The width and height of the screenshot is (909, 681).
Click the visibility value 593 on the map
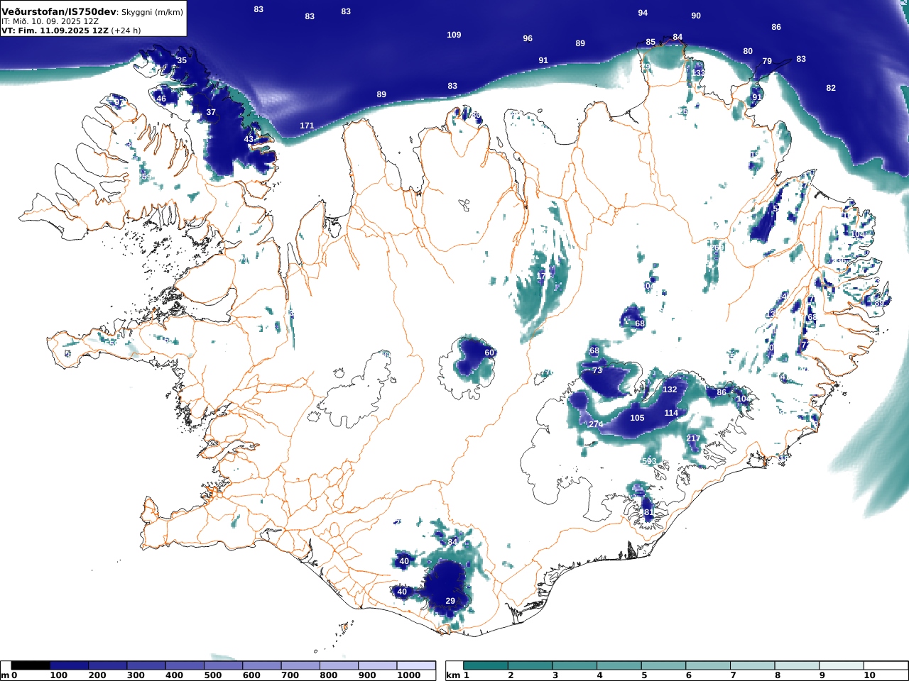click(x=649, y=461)
